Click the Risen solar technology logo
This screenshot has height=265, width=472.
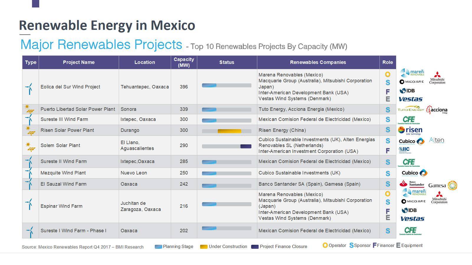[x=410, y=130]
